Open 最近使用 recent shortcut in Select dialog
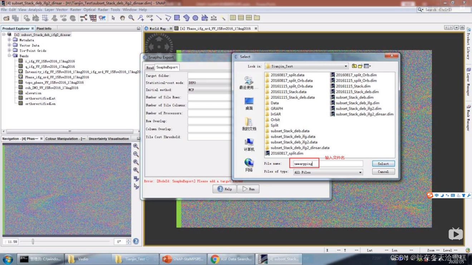Viewport: 472px width, 265px height. coord(249,83)
